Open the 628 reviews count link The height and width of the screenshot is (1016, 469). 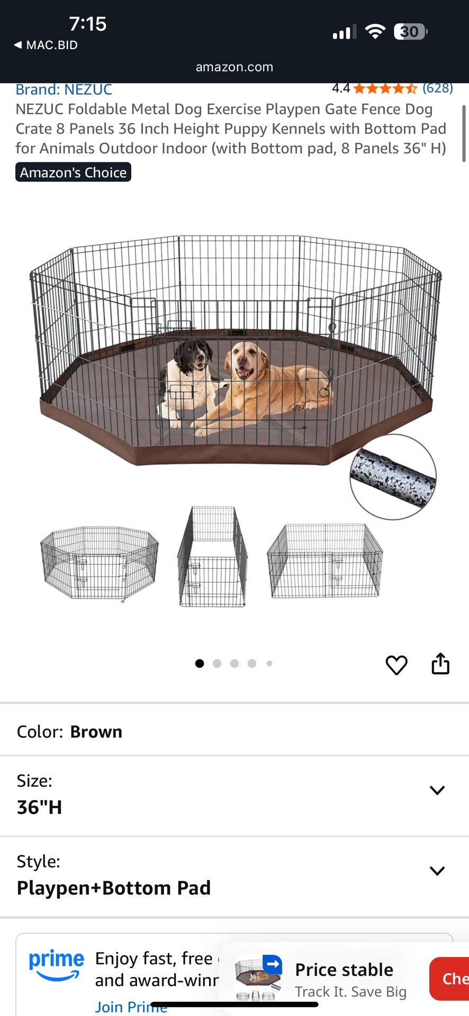pyautogui.click(x=438, y=88)
